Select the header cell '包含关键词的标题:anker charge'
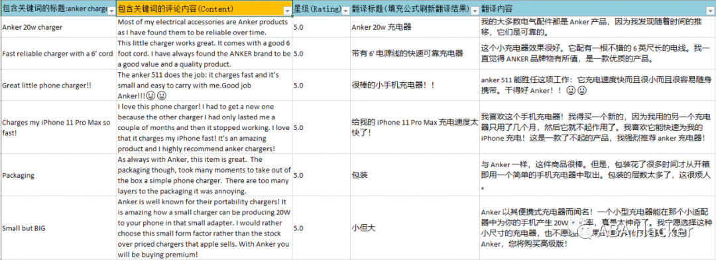The image size is (716, 260). pos(58,8)
